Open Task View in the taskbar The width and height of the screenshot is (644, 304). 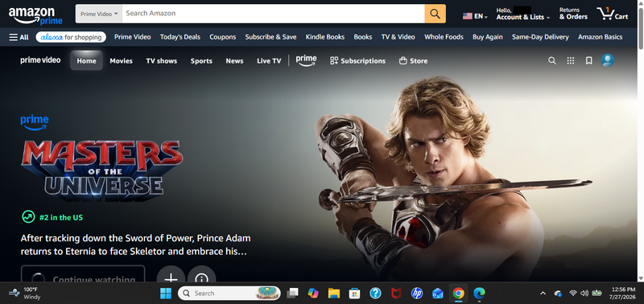pyautogui.click(x=292, y=293)
